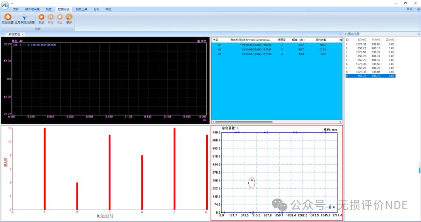Start playback with the 回放 play button

(41, 17)
